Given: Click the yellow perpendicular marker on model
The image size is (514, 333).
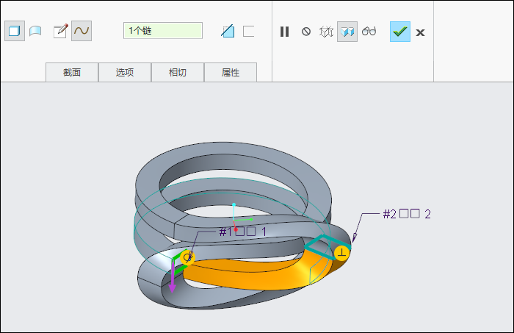Looking at the screenshot, I should (342, 254).
